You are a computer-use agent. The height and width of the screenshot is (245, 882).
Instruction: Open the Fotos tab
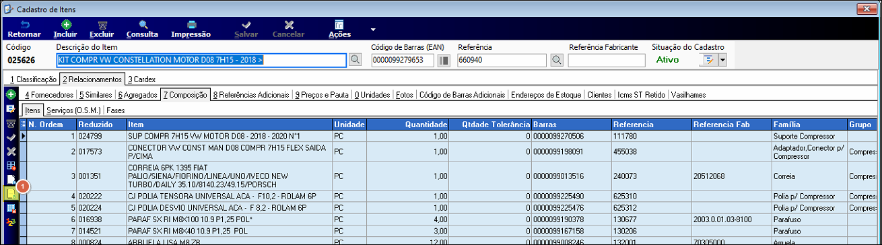point(405,95)
